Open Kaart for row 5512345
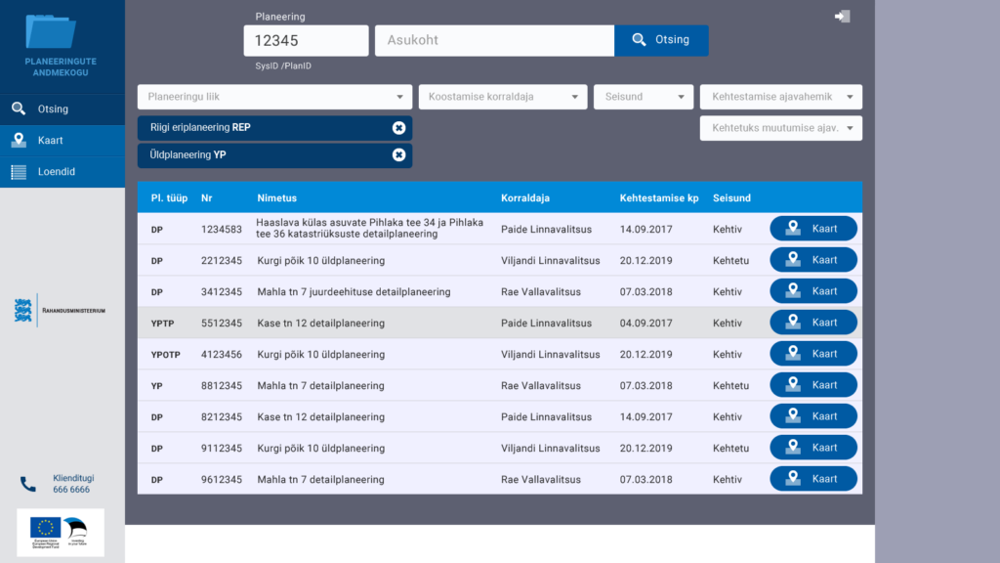The width and height of the screenshot is (1000, 563). (x=813, y=323)
